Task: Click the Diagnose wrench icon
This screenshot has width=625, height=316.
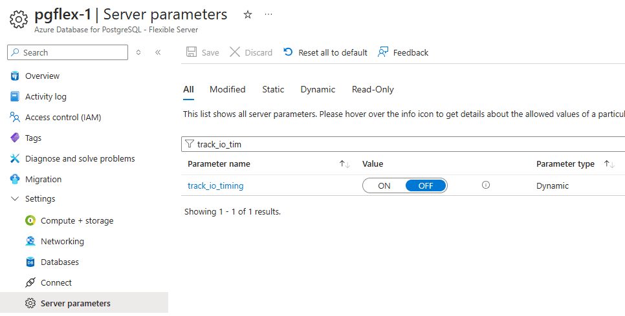Action: (15, 159)
